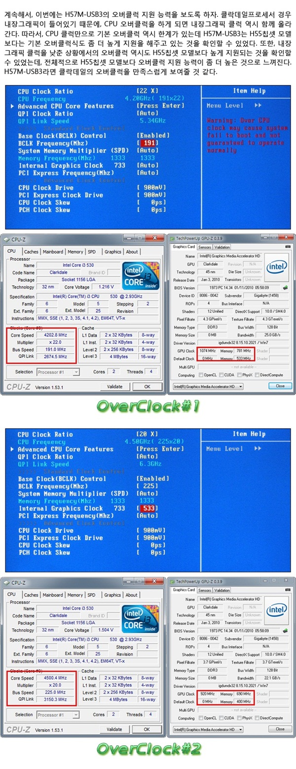Toggle the OpenCL checkbox in the GPU-Z showing 920 MHz
The width and height of the screenshot is (296, 769).
click(200, 718)
